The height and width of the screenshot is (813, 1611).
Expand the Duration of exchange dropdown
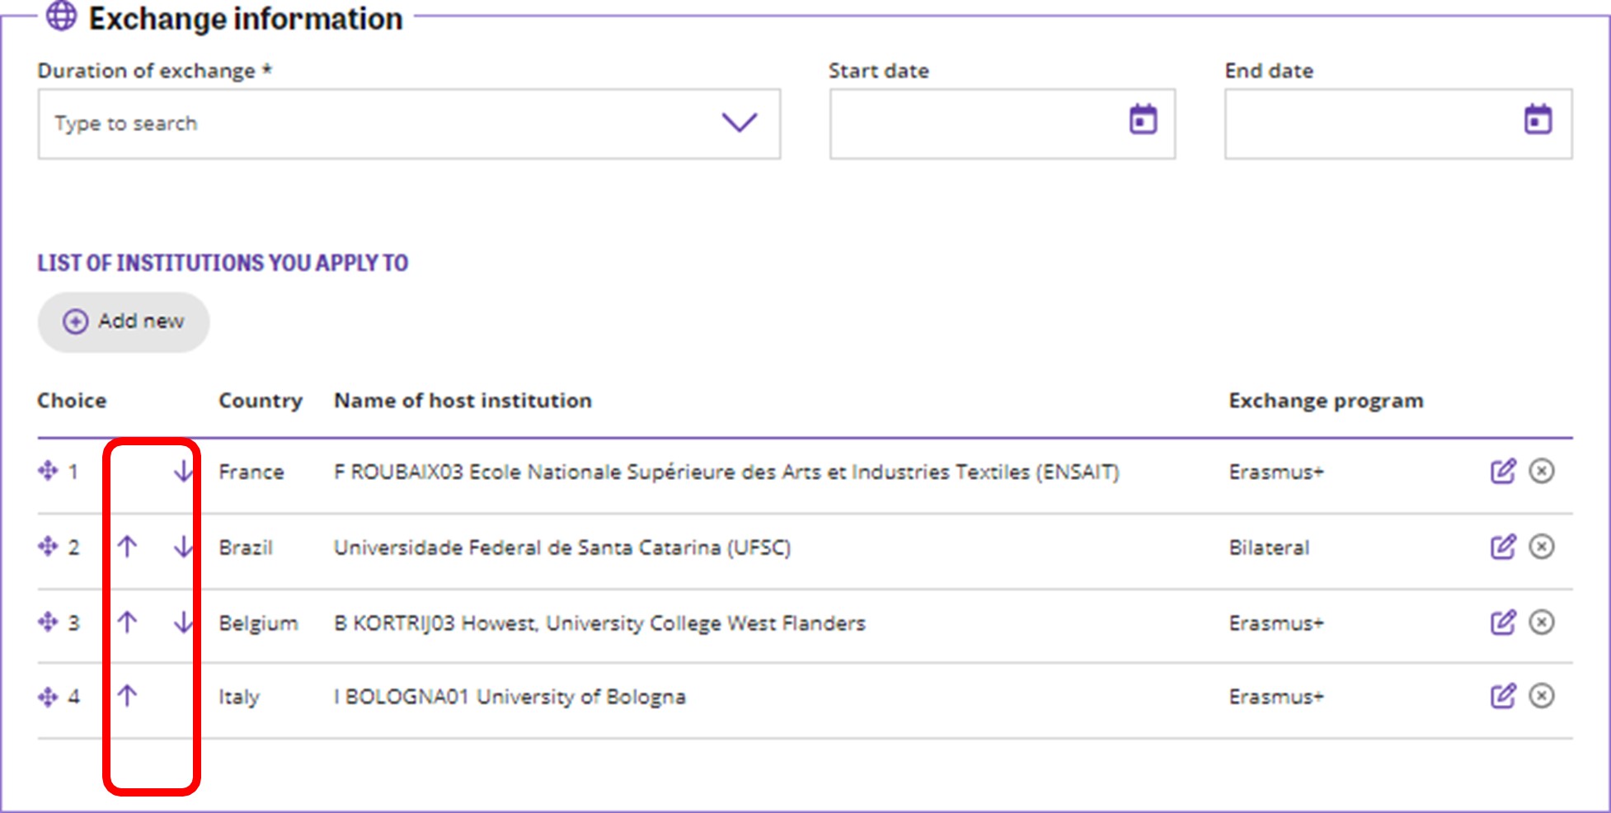(x=739, y=123)
